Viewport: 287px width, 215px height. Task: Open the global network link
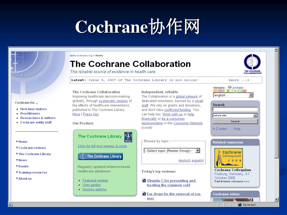187,96
